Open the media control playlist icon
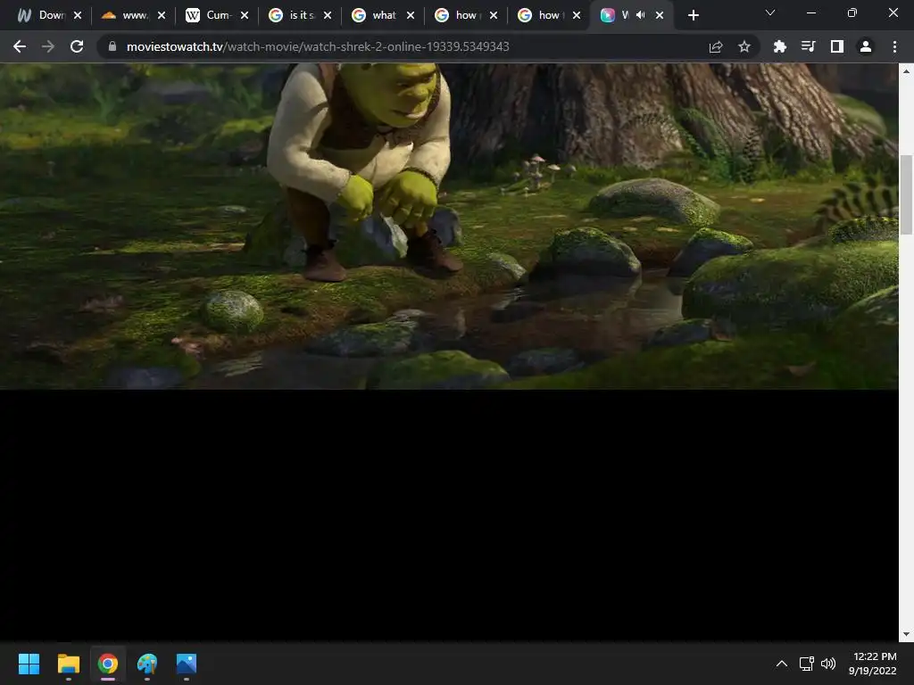 tap(808, 46)
